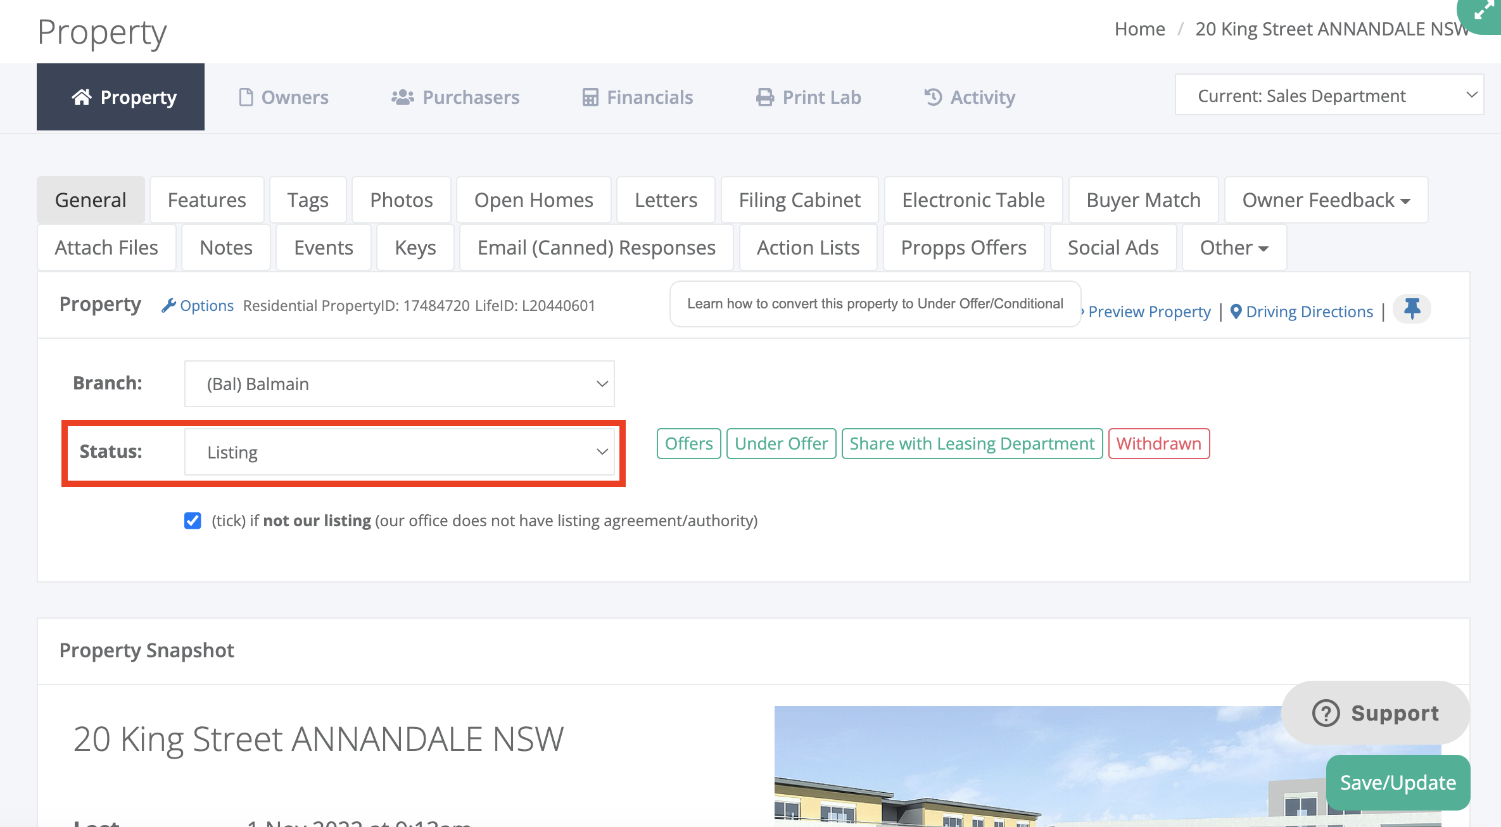Click the PropertyID 17484720 text
The width and height of the screenshot is (1501, 827).
[395, 305]
